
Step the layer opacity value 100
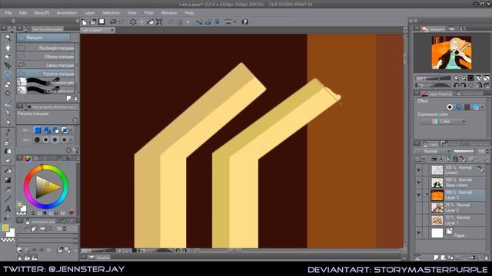click(x=487, y=151)
